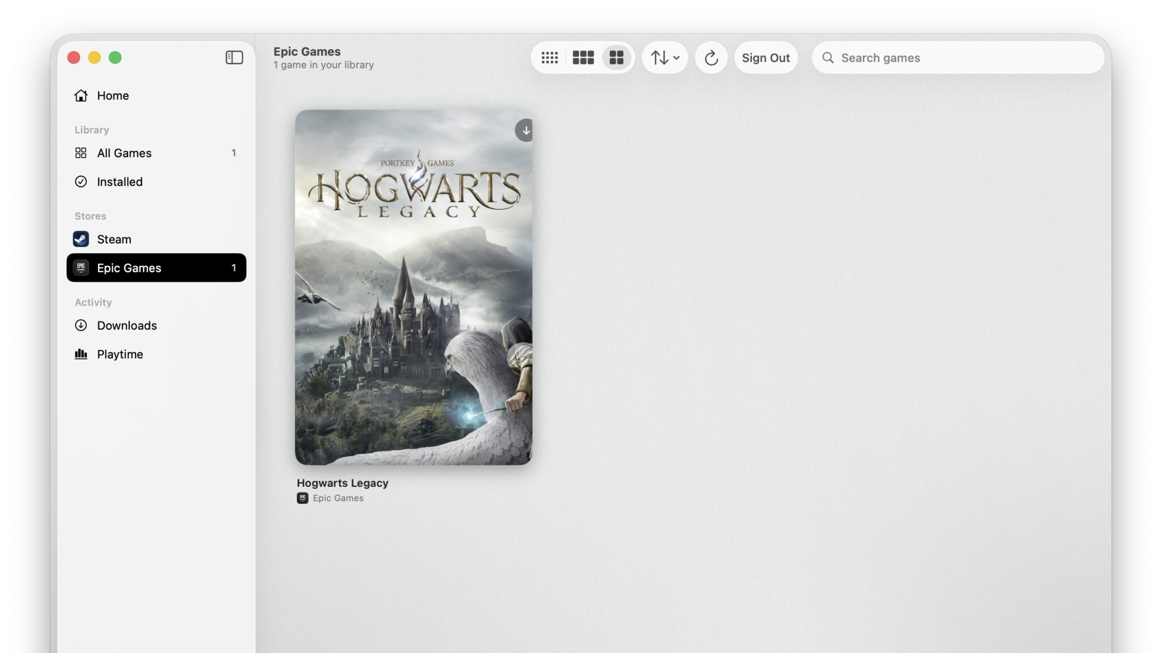Refresh the Epic Games library
Screen dimensions: 1162x653
711,58
